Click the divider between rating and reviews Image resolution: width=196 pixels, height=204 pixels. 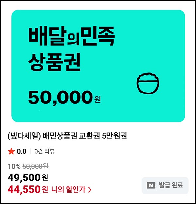click(30, 151)
